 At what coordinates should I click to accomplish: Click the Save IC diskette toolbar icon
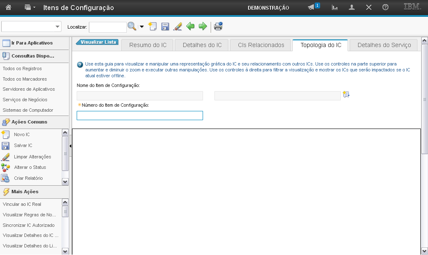165,26
